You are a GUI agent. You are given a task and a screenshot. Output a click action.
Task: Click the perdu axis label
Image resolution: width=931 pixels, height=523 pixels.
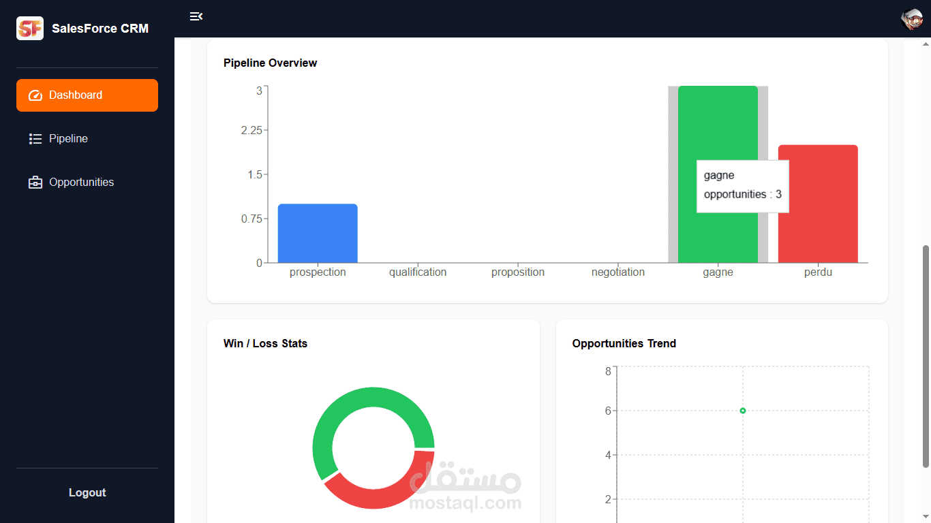818,272
